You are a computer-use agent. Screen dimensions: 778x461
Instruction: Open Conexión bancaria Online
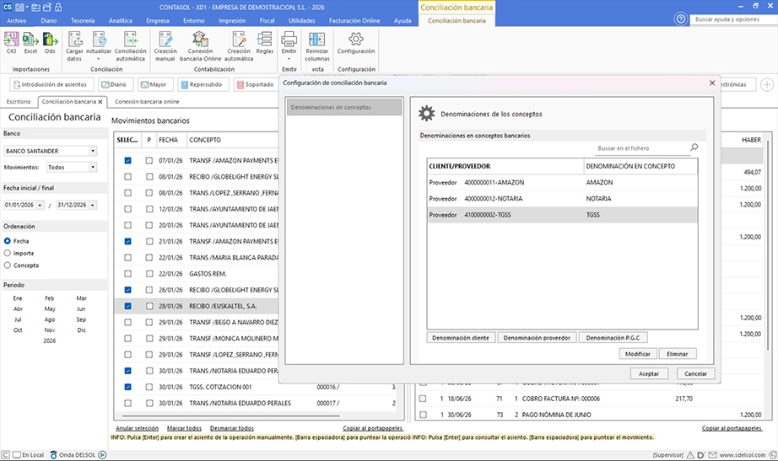pos(201,46)
